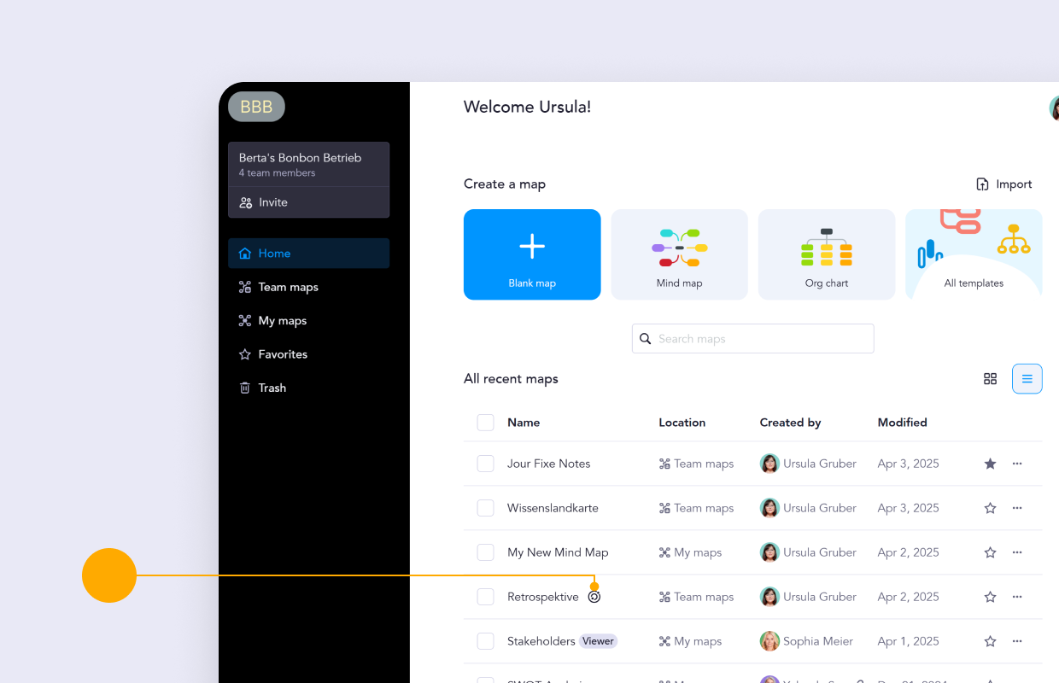Screen dimensions: 1059x683
Task: Click the target icon beside Retrospektive
Action: point(594,597)
